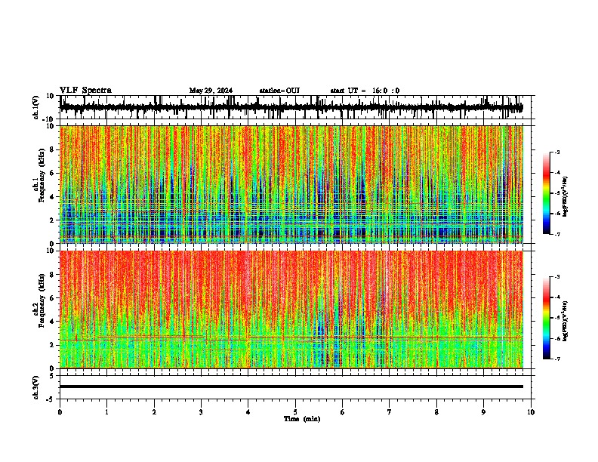Click the "ch.3(V)" axis label
598x462 pixels.
tap(36, 387)
